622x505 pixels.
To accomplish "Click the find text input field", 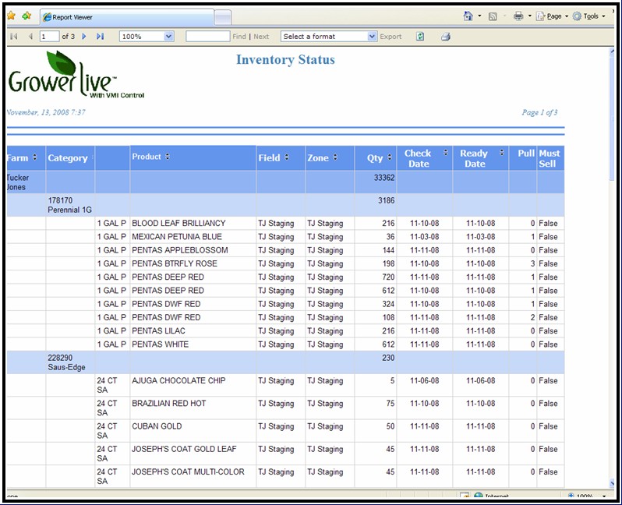I will click(x=207, y=37).
